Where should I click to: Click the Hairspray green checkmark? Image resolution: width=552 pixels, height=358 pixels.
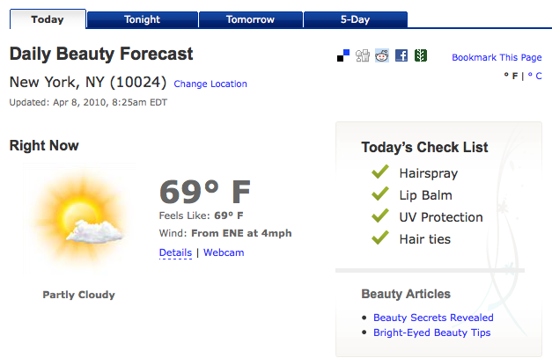point(380,172)
